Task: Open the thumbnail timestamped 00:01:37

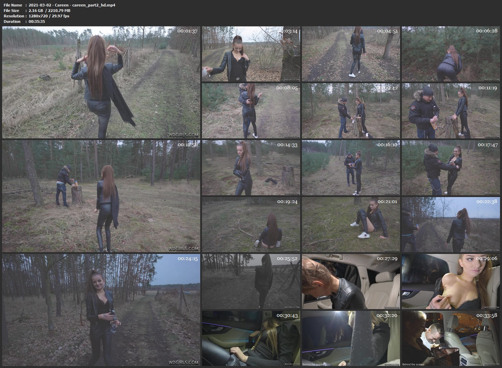Action: (101, 82)
